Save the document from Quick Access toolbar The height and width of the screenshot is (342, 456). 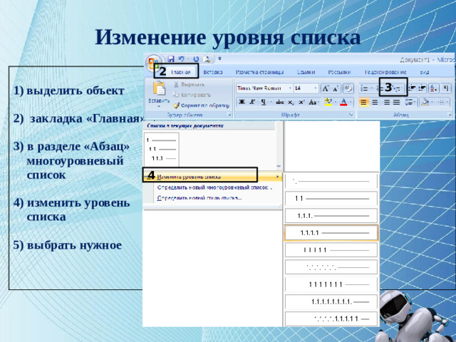click(x=171, y=59)
